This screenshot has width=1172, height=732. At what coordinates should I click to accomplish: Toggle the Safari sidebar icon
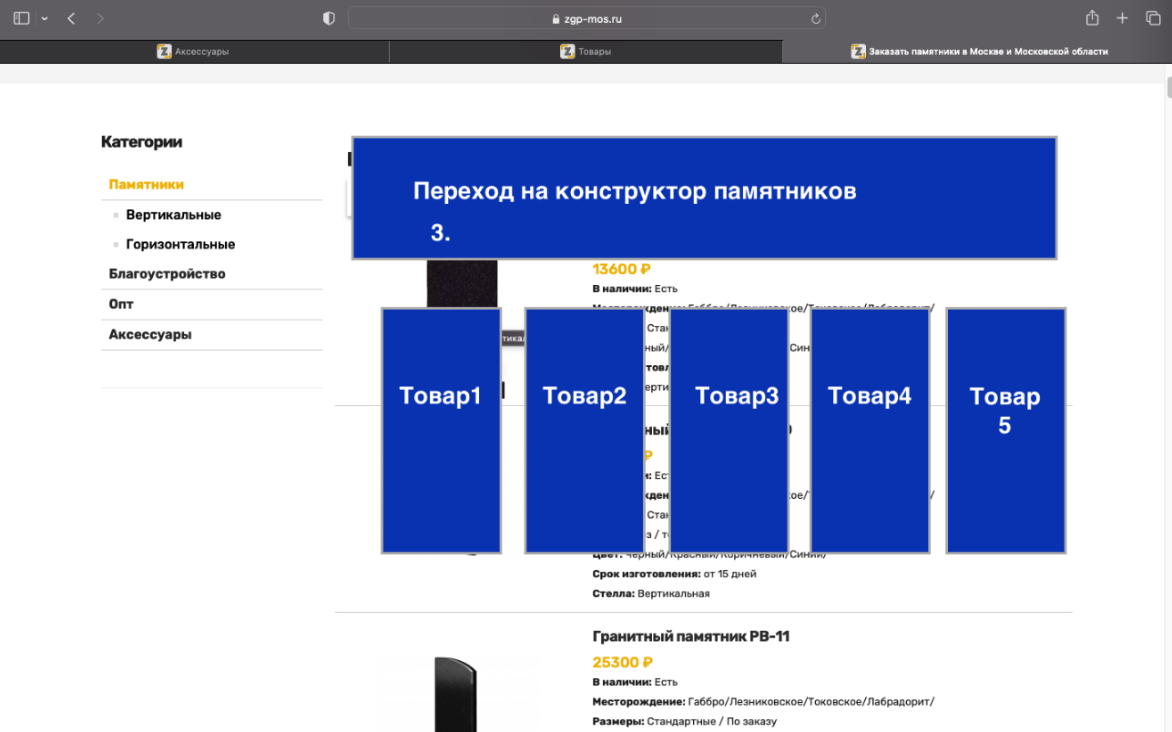[22, 18]
